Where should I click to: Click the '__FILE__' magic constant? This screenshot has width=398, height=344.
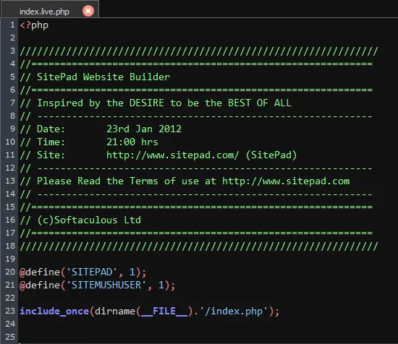[164, 311]
